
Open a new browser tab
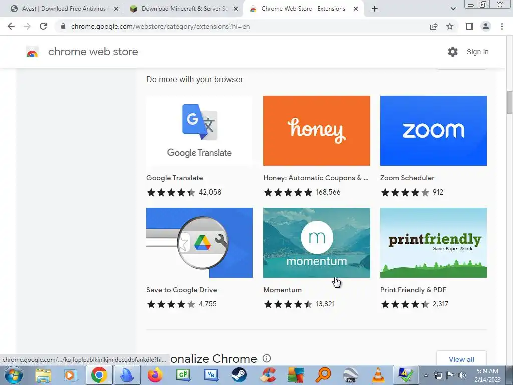(375, 9)
